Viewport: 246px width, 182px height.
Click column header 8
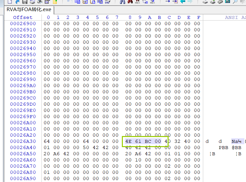click(130, 17)
